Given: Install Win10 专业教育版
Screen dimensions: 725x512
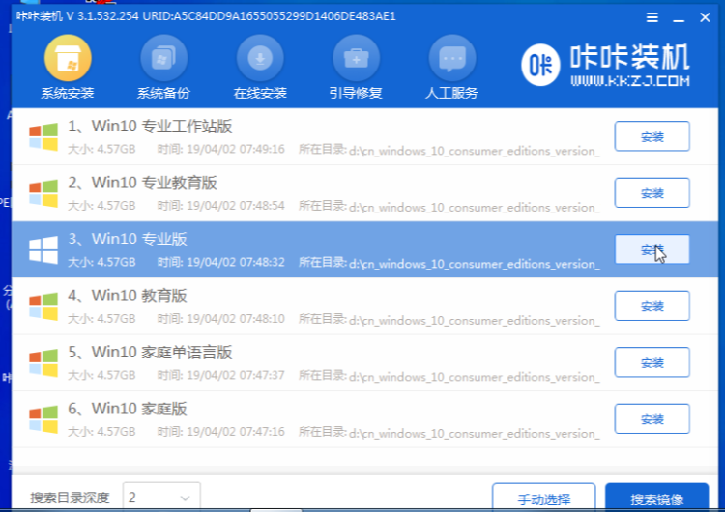Looking at the screenshot, I should click(652, 192).
